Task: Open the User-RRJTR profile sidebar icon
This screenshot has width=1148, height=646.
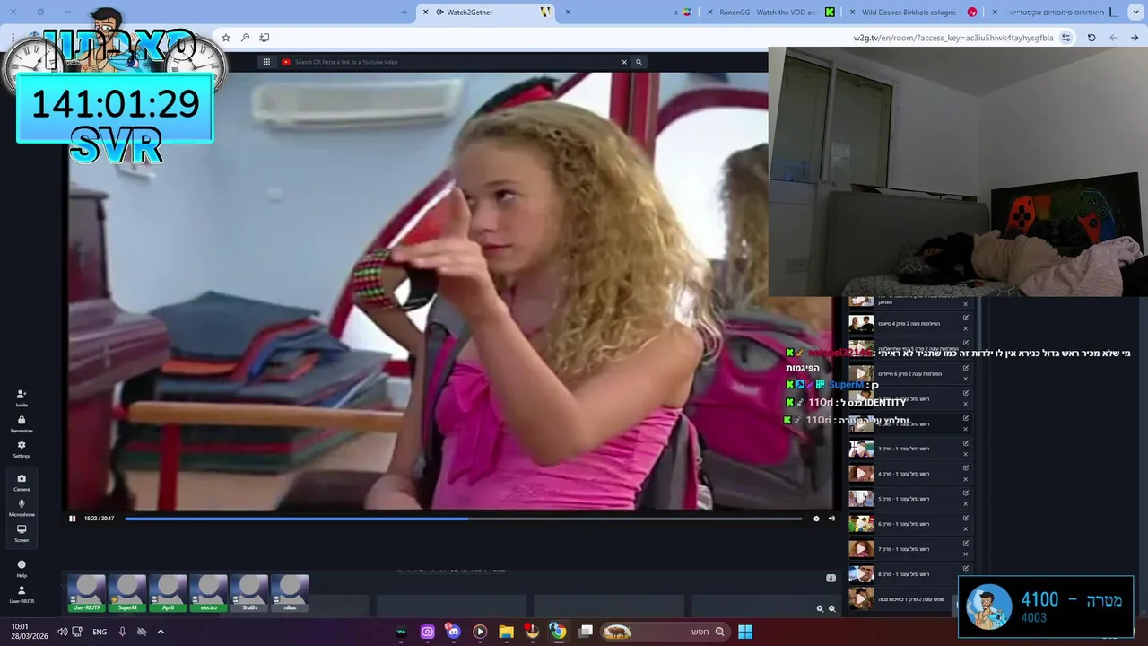Action: pyautogui.click(x=22, y=594)
